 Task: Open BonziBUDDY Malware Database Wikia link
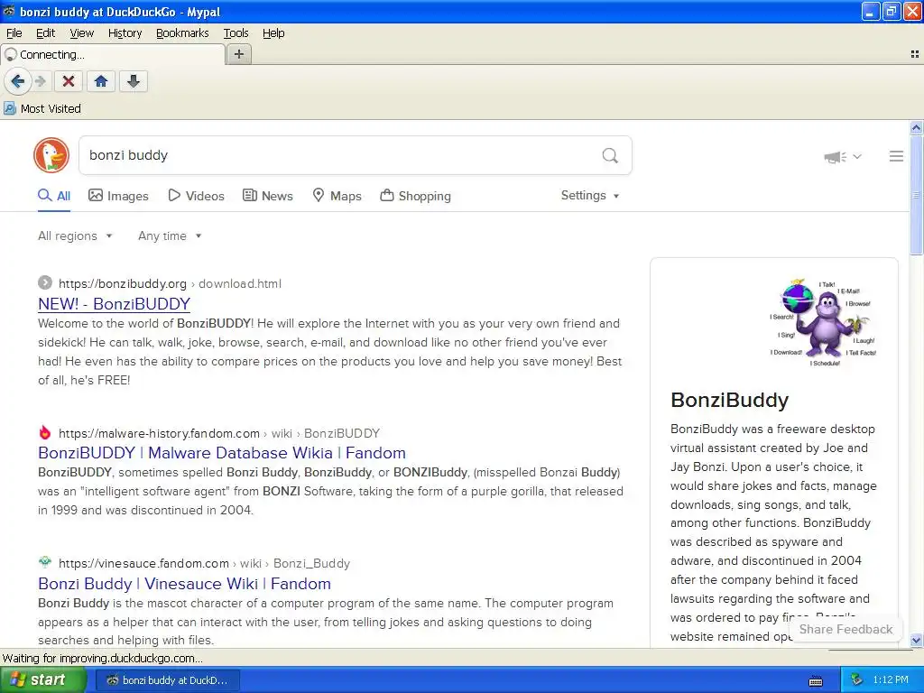coord(222,453)
